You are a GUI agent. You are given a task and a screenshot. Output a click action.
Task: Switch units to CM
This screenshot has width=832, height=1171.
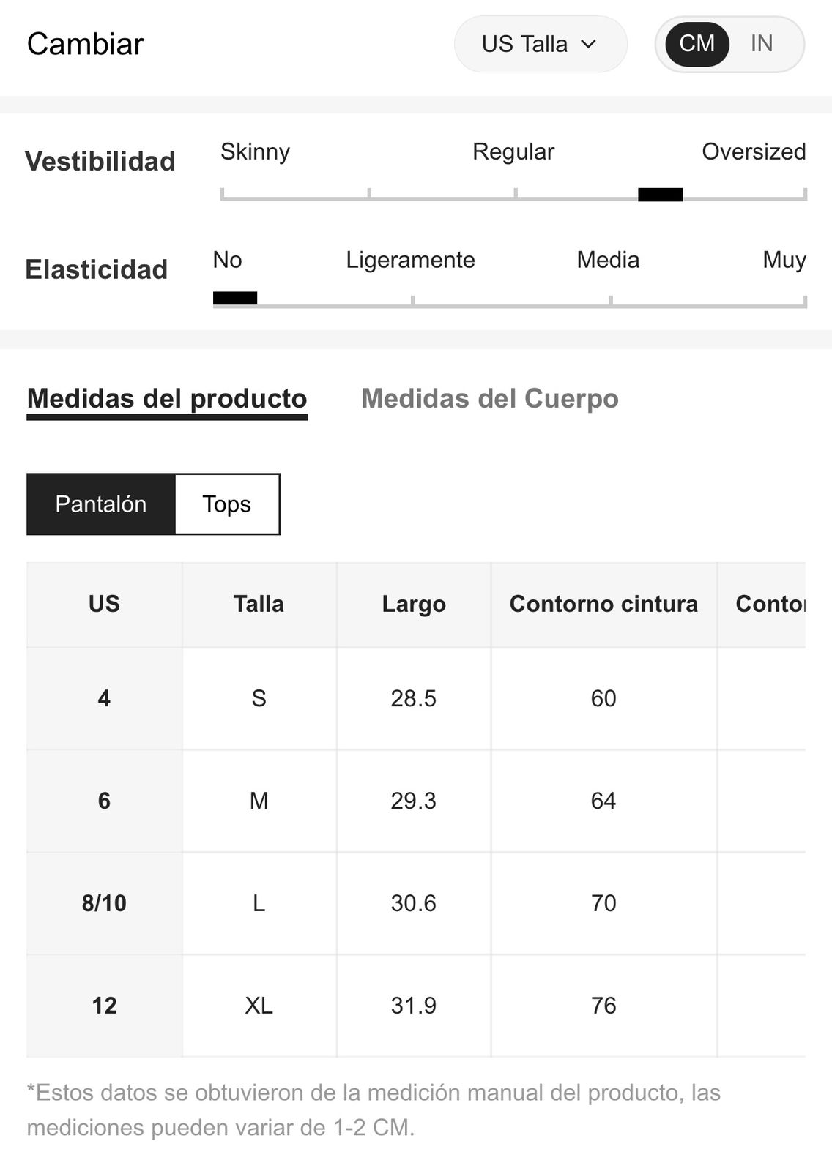coord(697,44)
